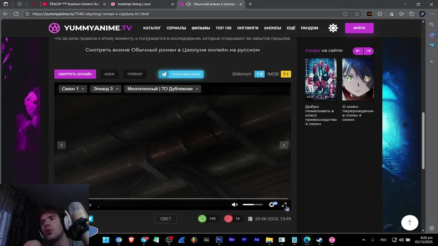Open a new browser tab

tap(250, 4)
